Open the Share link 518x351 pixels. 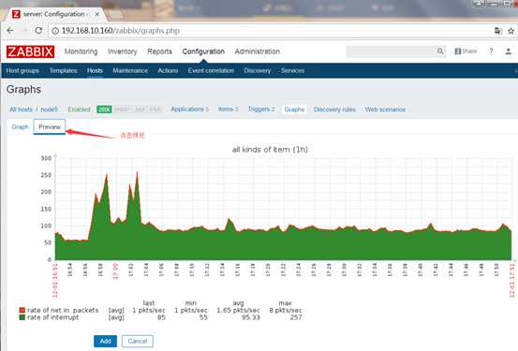tap(466, 51)
